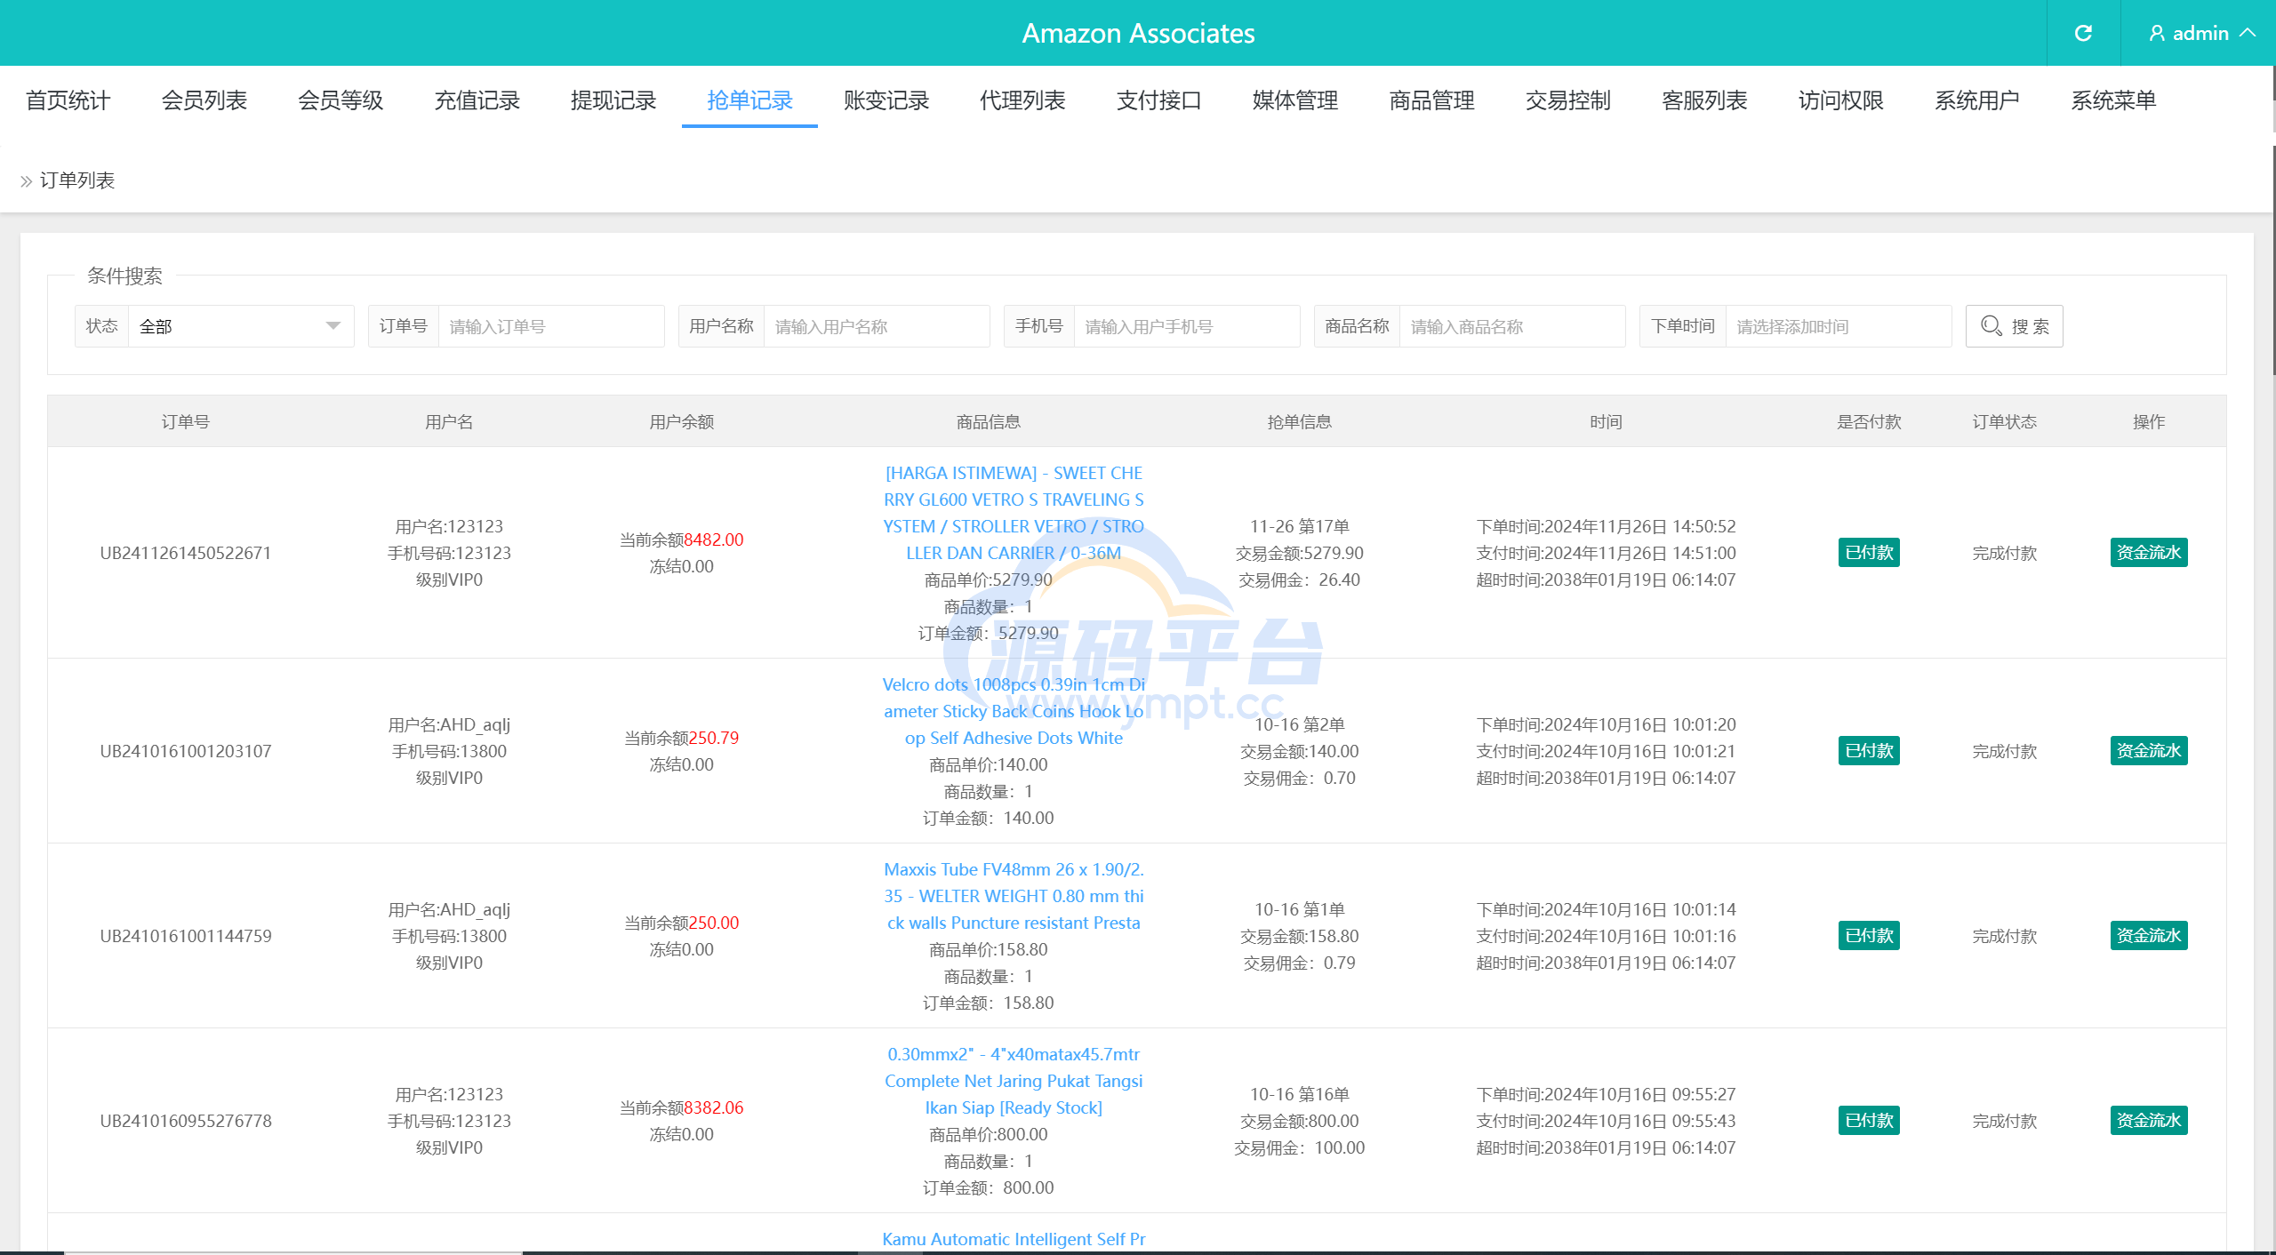This screenshot has height=1255, width=2276.
Task: Select the 抢单记录 tab
Action: pyautogui.click(x=749, y=100)
